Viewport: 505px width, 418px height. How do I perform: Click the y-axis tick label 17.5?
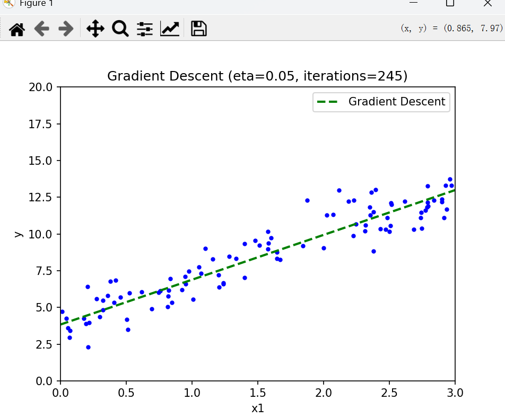[40, 124]
